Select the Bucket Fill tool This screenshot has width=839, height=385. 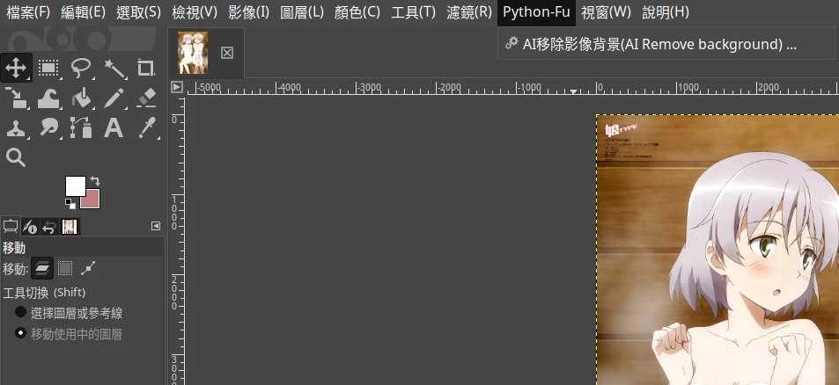click(x=81, y=98)
